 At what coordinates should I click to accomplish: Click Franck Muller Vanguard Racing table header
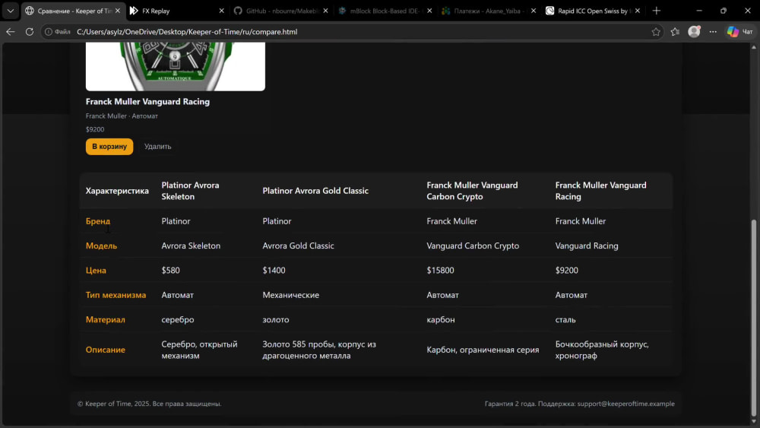coord(600,191)
